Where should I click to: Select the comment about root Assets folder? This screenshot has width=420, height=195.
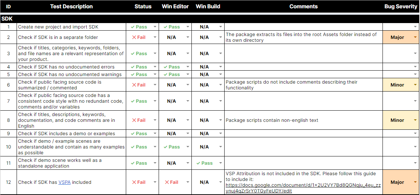(x=301, y=37)
